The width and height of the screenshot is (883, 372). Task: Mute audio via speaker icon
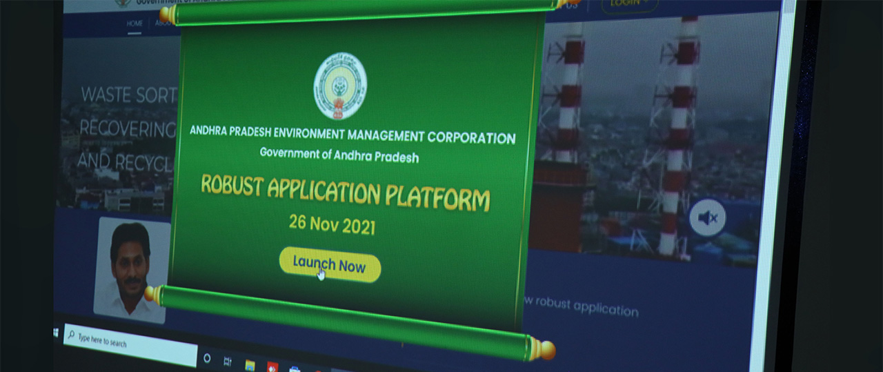pyautogui.click(x=707, y=218)
